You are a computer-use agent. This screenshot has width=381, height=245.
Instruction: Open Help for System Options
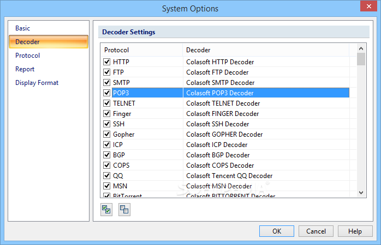[355, 231]
